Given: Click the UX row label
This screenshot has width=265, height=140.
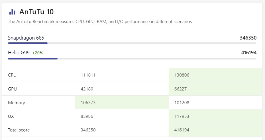Looking at the screenshot, I should coord(11,116).
